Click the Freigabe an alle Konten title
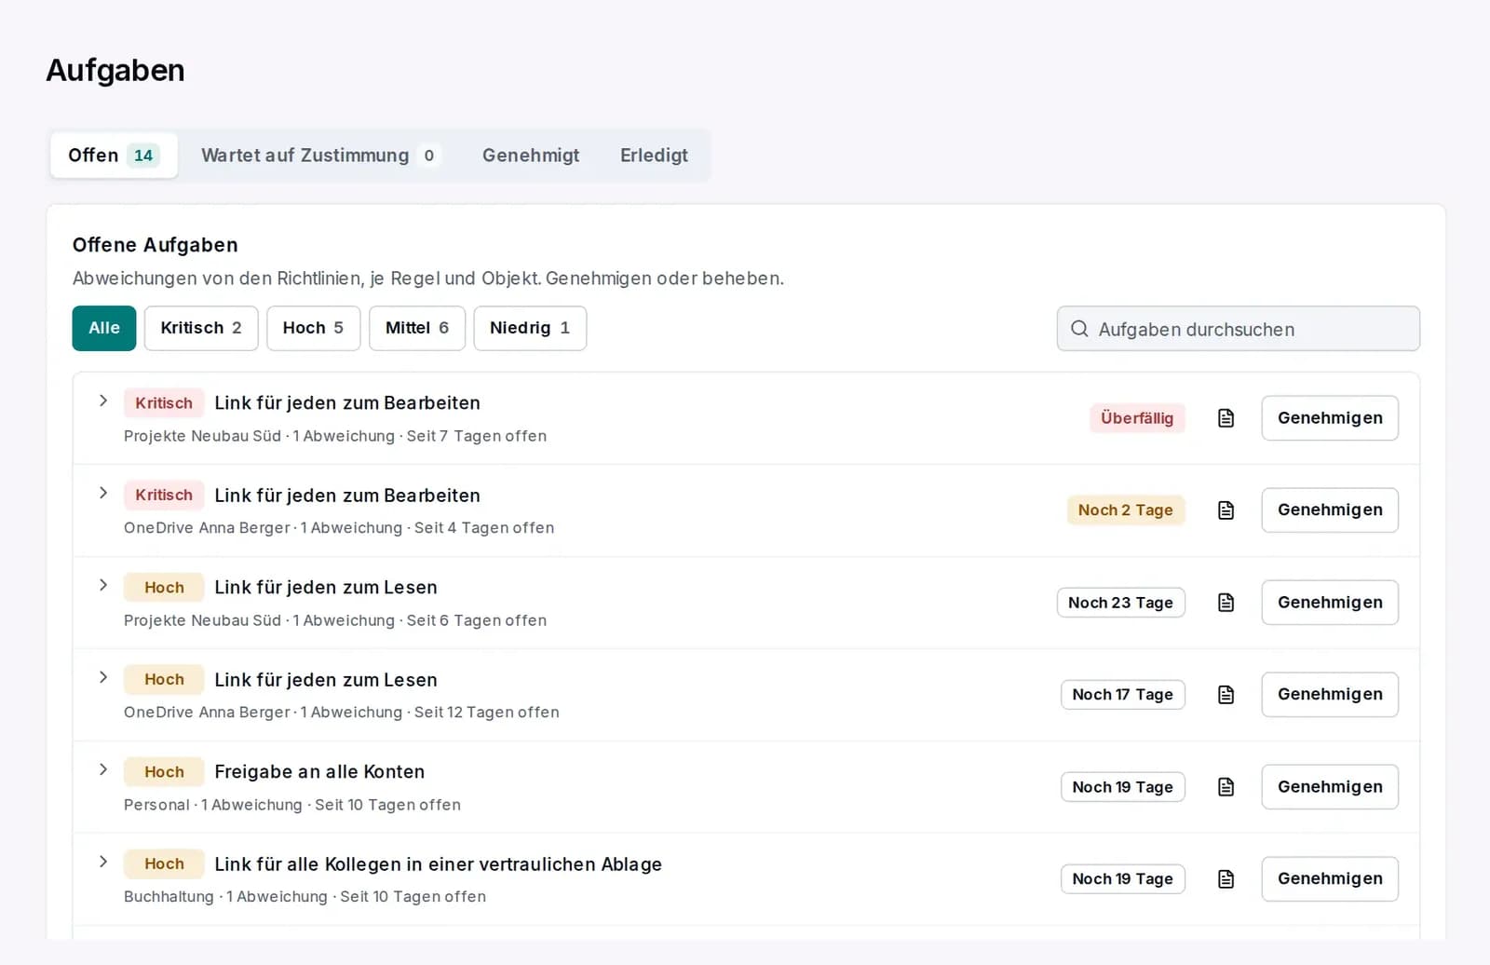 319,771
